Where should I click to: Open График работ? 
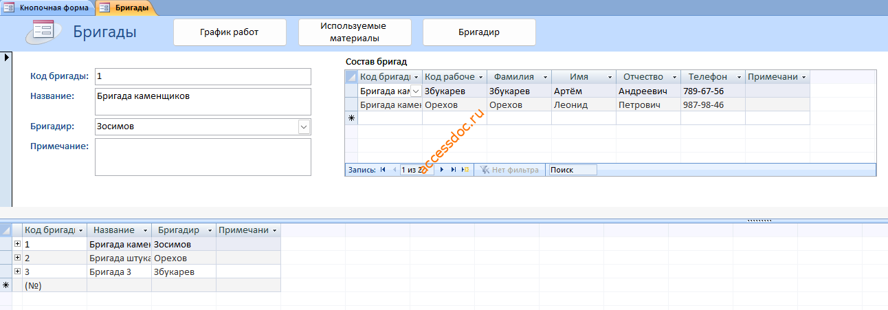230,32
